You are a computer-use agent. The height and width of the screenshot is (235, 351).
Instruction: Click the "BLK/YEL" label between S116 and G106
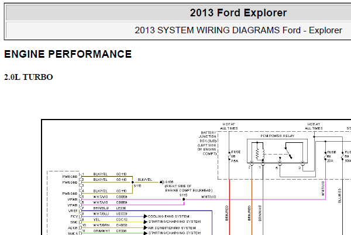point(145,180)
